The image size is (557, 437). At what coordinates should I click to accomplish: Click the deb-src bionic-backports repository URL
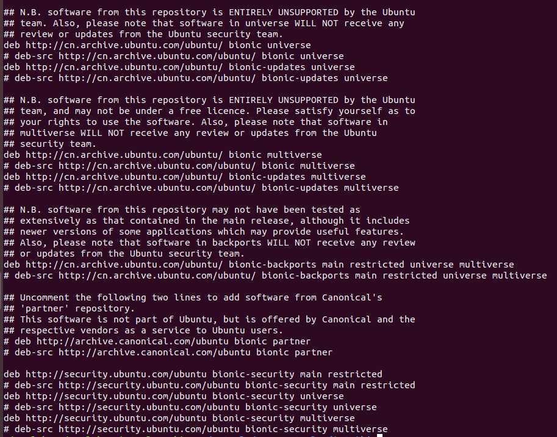click(157, 275)
